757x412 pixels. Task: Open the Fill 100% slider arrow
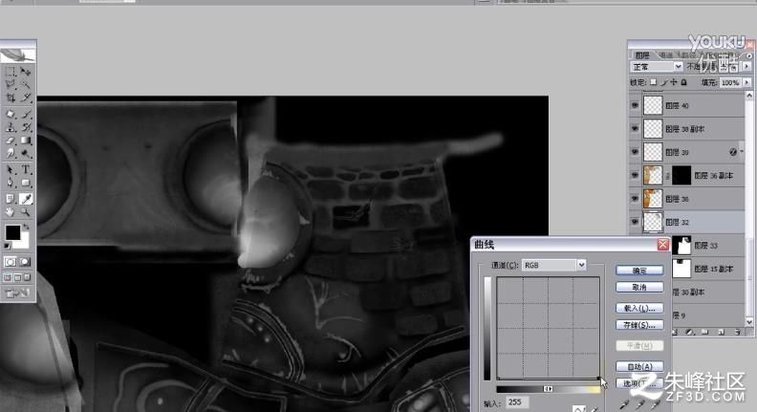click(746, 82)
